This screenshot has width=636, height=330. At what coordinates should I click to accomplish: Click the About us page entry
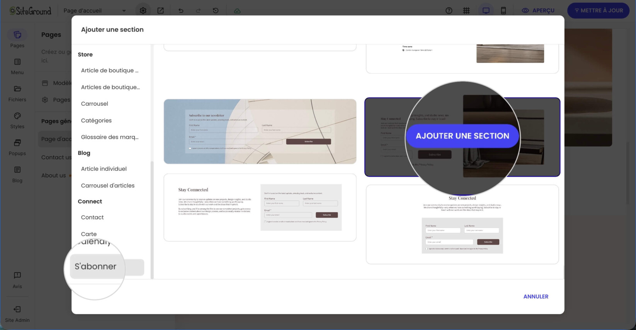(54, 176)
